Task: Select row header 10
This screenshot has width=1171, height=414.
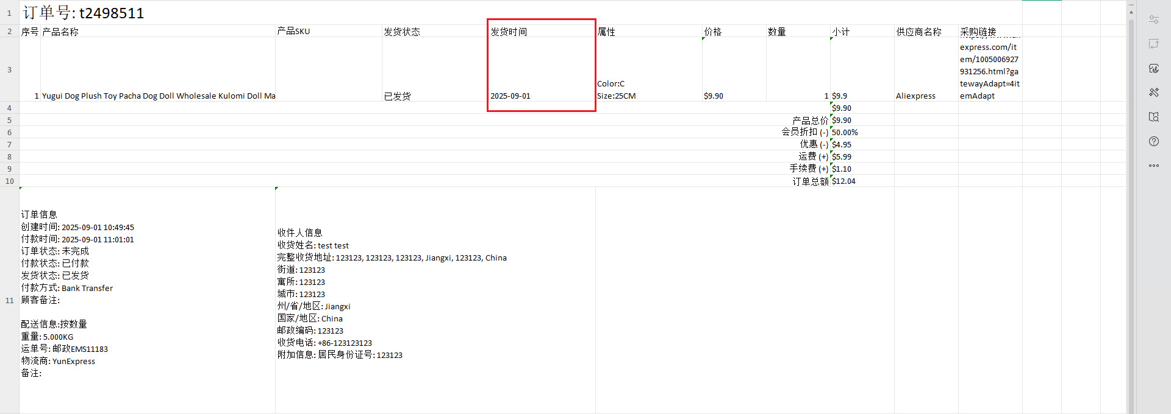Action: pos(9,181)
